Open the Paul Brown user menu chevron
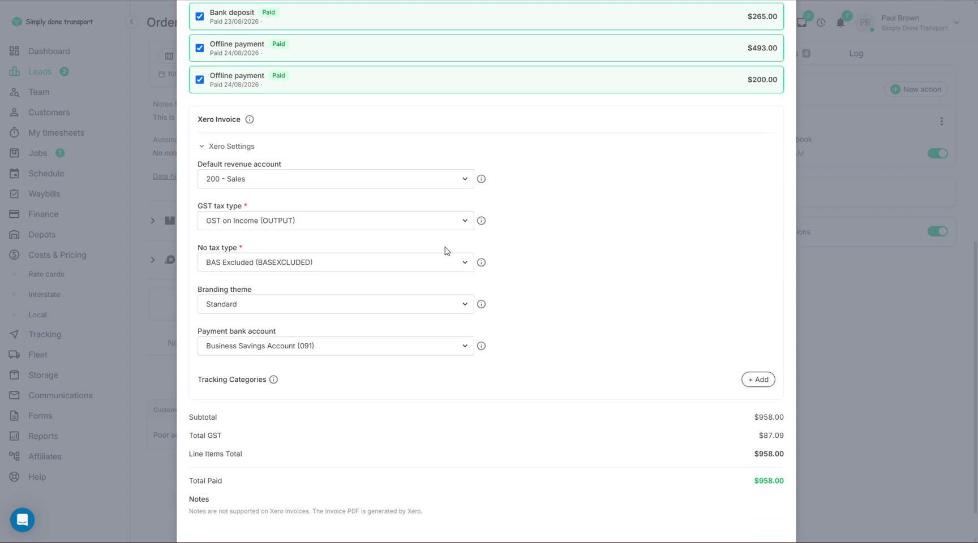Screen dimensions: 978x543 (956, 23)
